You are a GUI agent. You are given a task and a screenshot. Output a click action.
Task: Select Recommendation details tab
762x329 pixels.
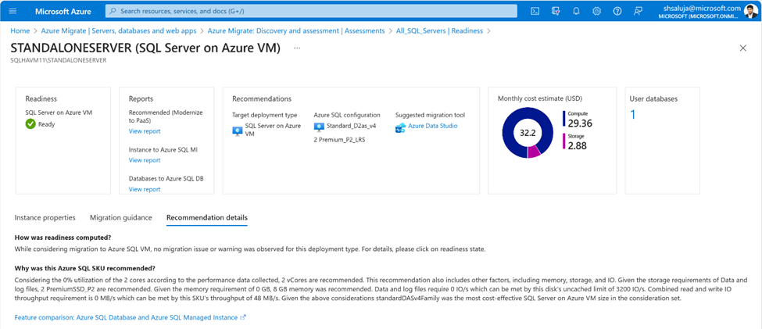(207, 218)
